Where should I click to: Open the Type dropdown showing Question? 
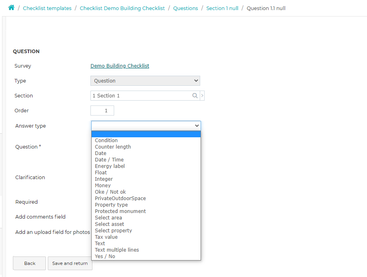[x=145, y=81]
